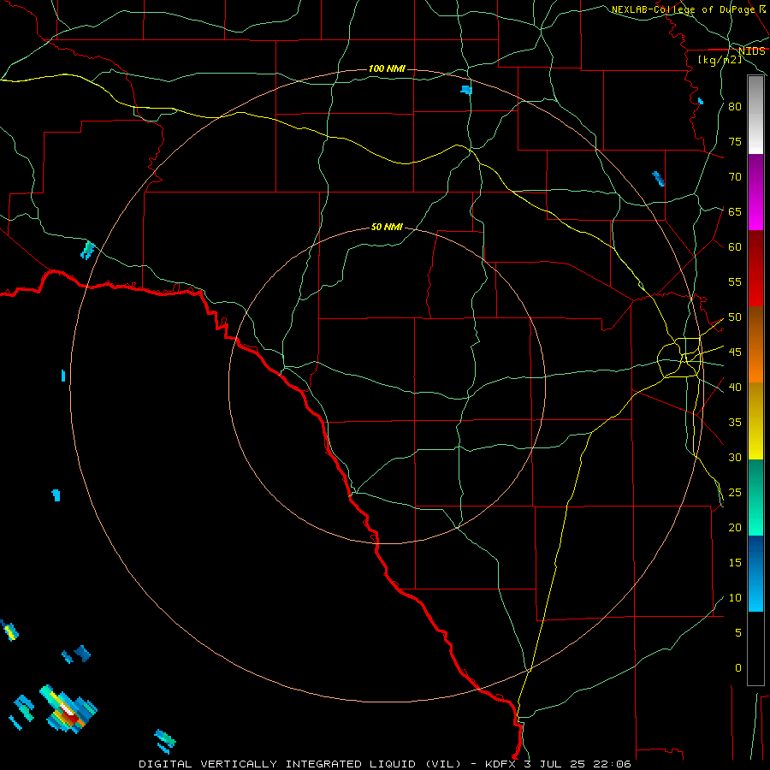Image resolution: width=770 pixels, height=770 pixels.
Task: Click the '80' value on the color scale
Action: (x=735, y=107)
